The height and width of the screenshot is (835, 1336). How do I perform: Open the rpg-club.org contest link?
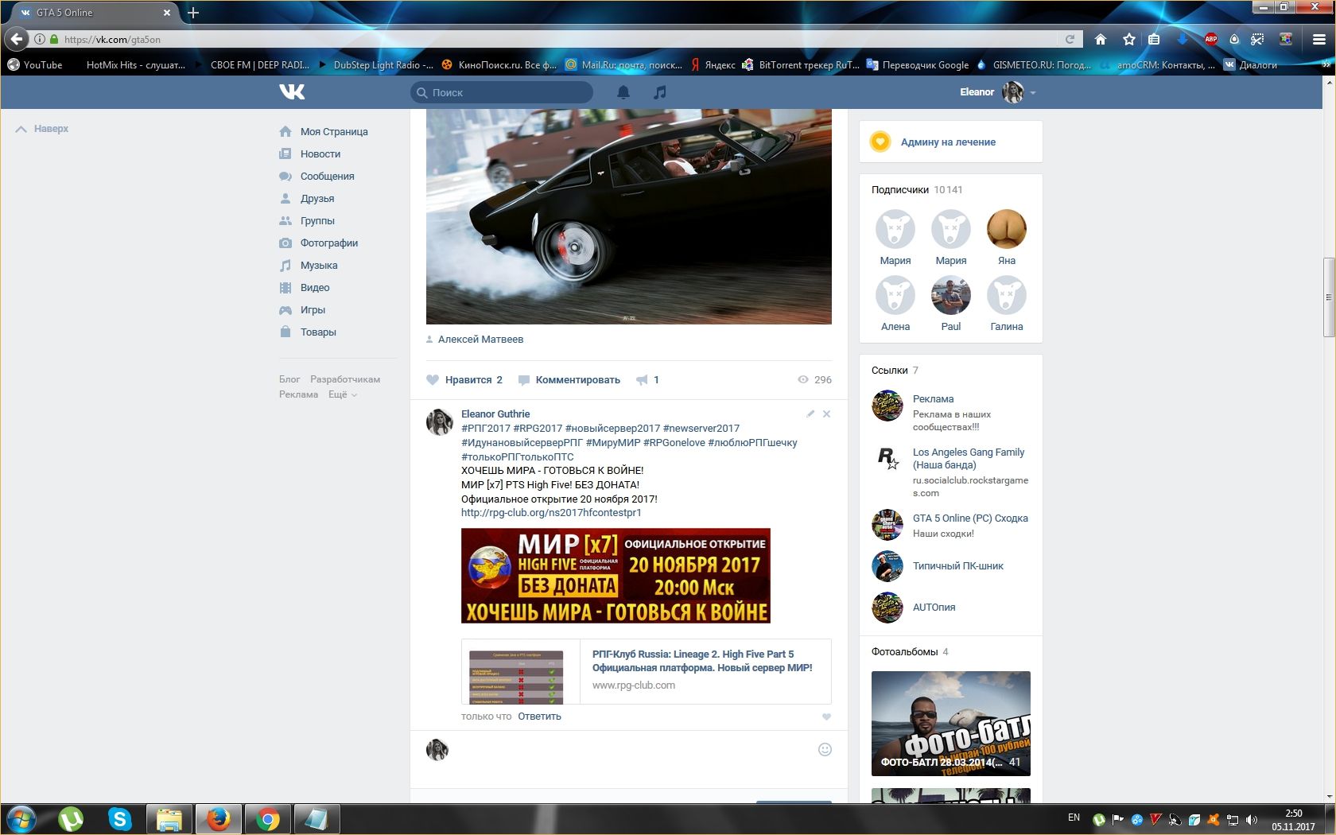tap(551, 513)
